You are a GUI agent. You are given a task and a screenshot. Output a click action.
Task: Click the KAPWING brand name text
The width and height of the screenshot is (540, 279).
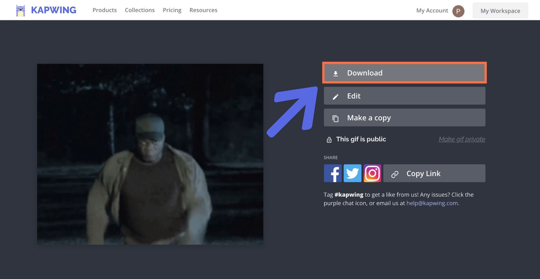53,10
